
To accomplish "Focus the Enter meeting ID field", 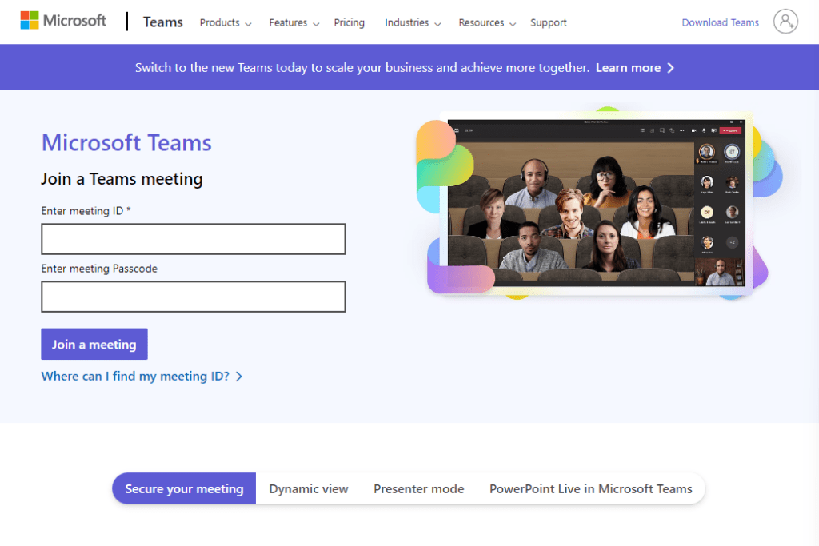I will click(x=194, y=239).
